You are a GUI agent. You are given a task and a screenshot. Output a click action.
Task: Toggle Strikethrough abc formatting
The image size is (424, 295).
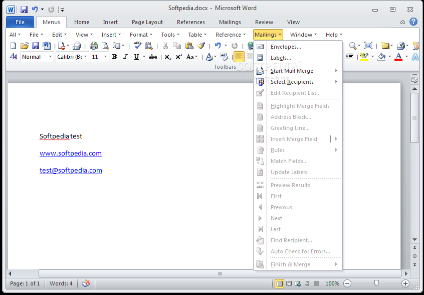point(153,57)
